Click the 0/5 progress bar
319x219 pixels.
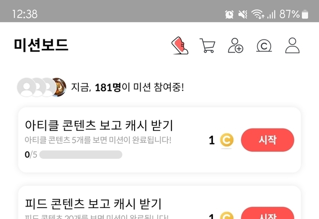tap(81, 155)
